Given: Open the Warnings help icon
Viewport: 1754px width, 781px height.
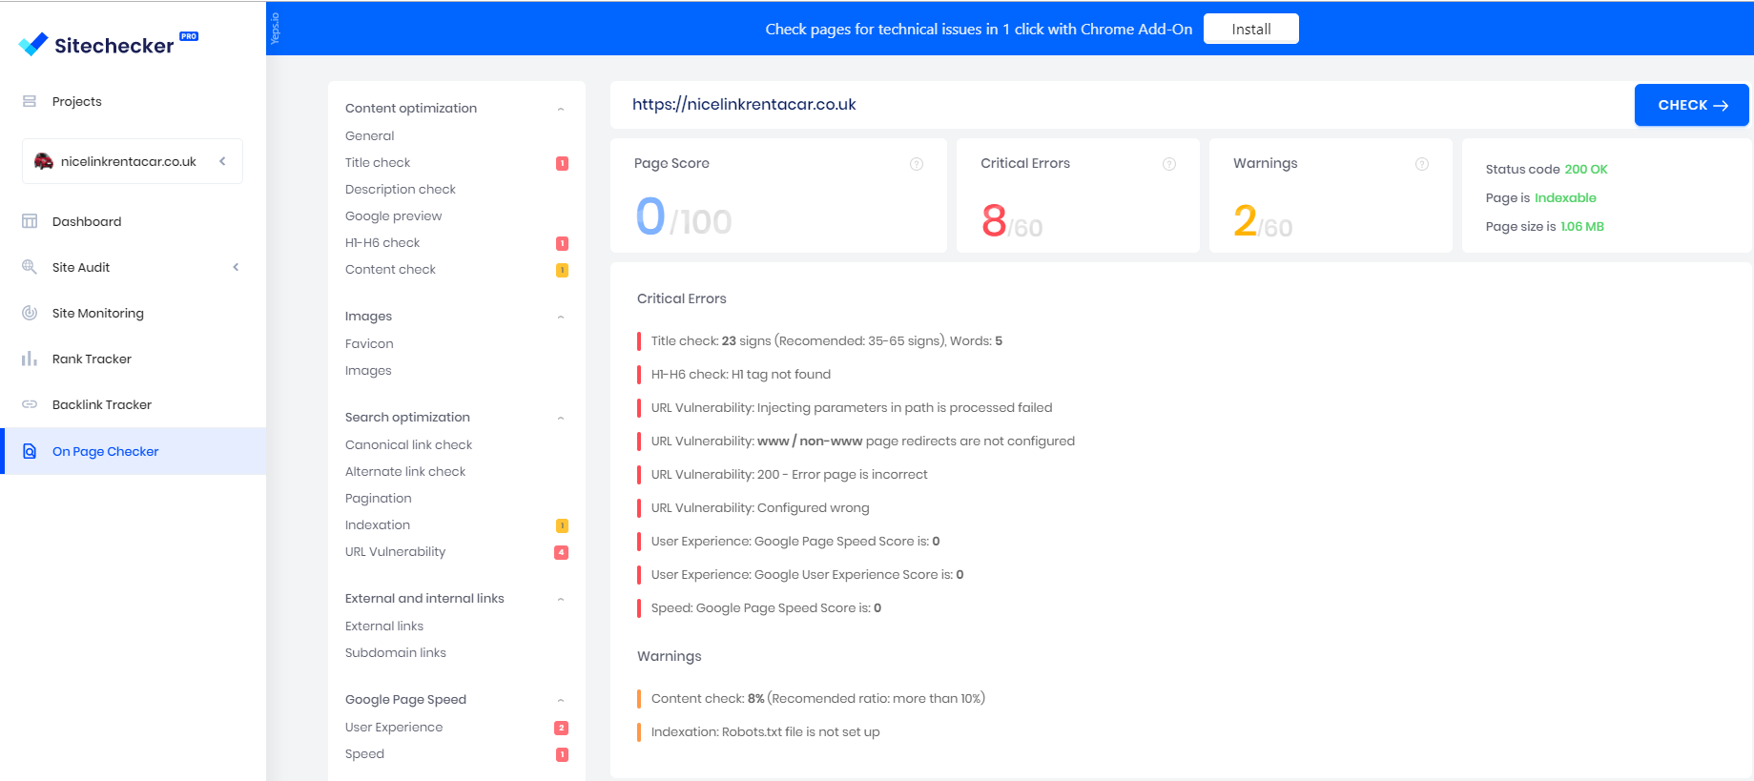Looking at the screenshot, I should (1422, 164).
